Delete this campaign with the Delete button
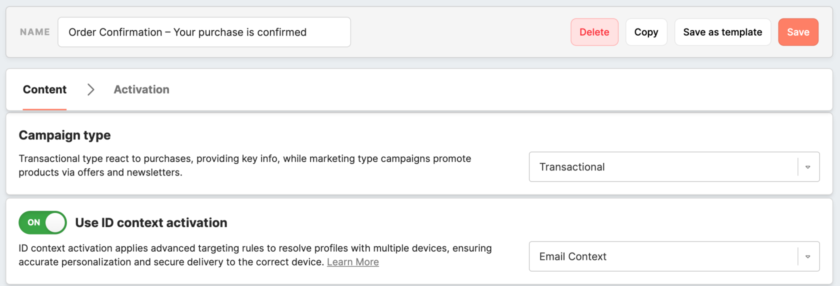Viewport: 840px width, 286px height. (594, 32)
